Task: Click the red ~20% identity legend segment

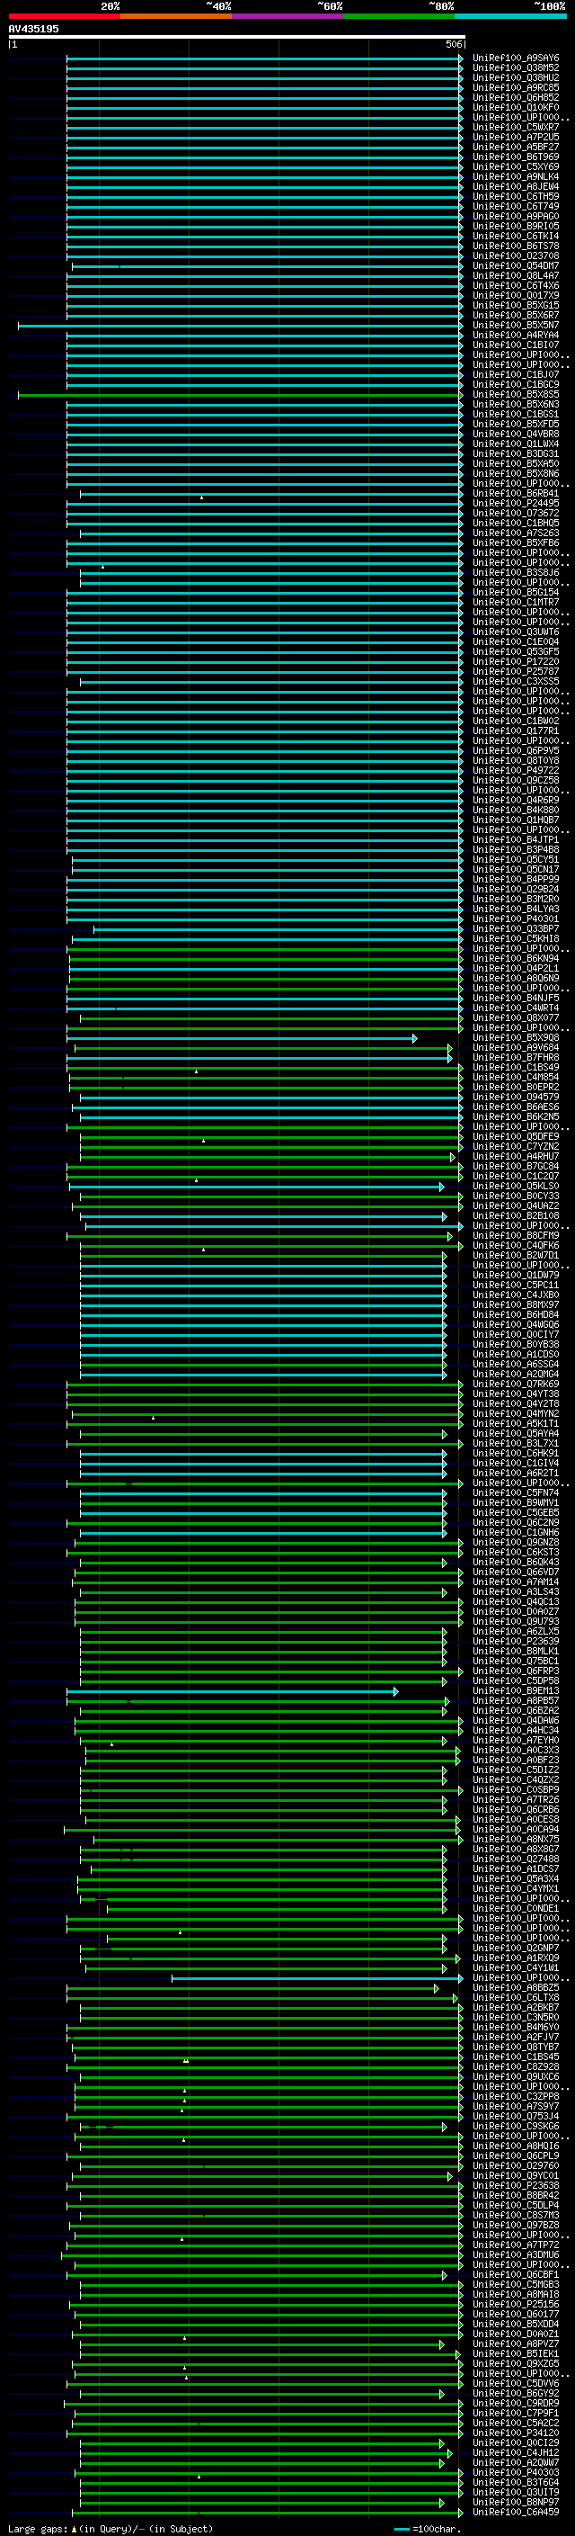Action: point(64,17)
